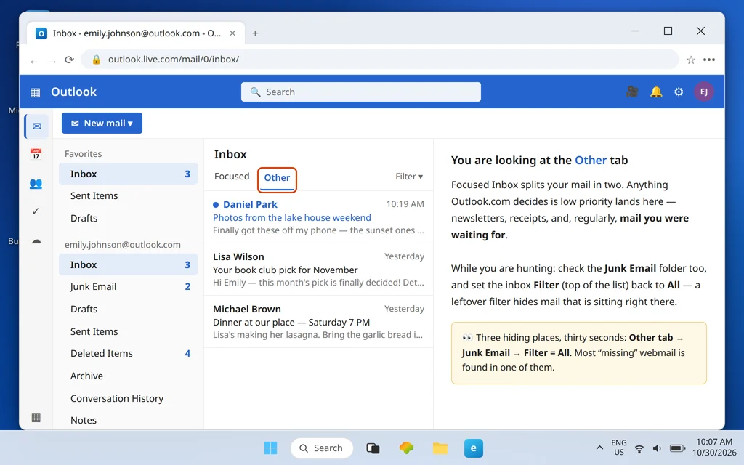Open Lisa Wilson's book club email
Image resolution: width=744 pixels, height=465 pixels.
[x=318, y=270]
